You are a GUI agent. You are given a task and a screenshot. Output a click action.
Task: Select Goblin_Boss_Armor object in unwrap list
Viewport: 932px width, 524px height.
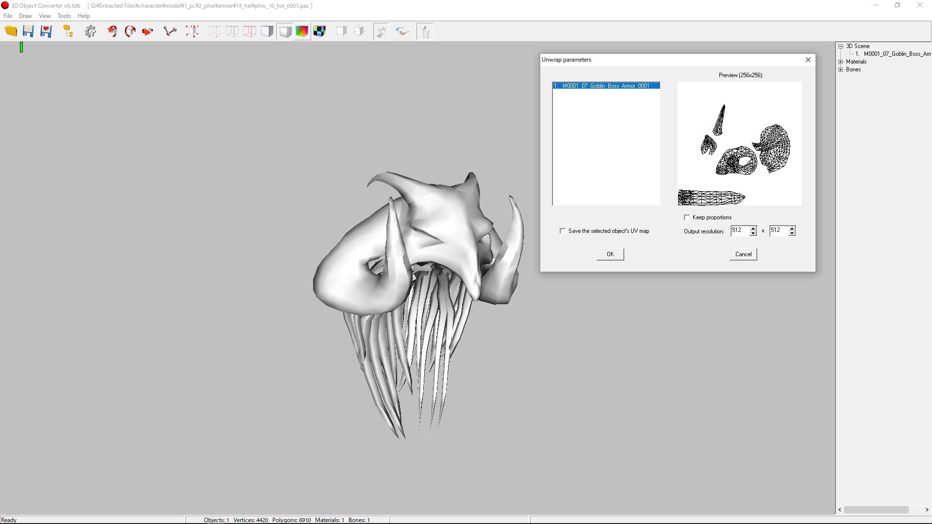606,86
